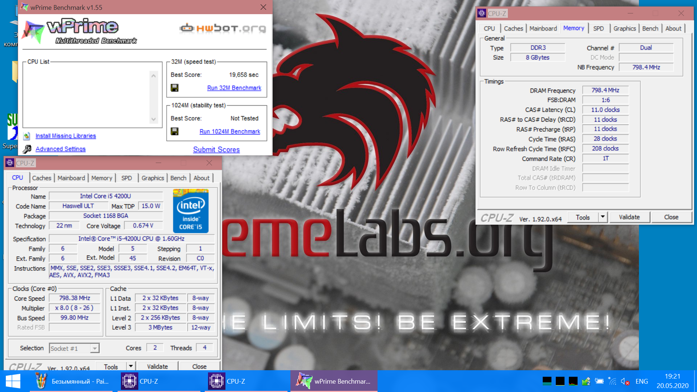This screenshot has height=392, width=697.
Task: Click the yellow-line monitor tray icon
Action: [560, 381]
